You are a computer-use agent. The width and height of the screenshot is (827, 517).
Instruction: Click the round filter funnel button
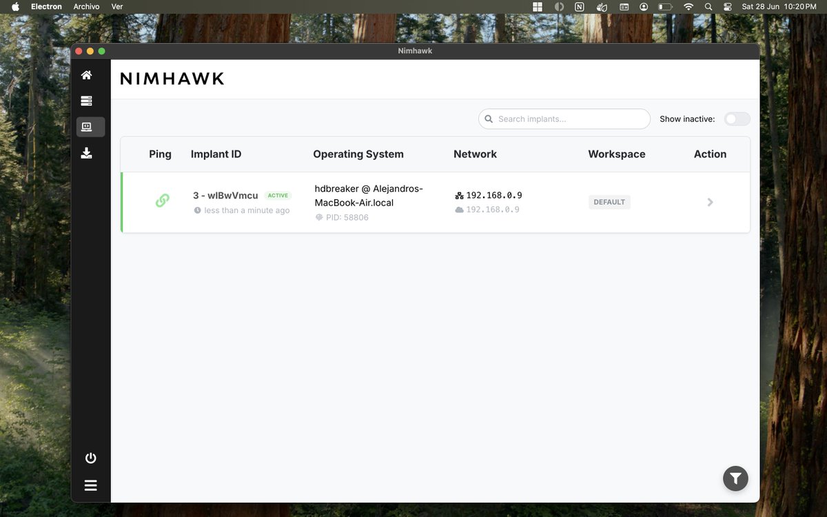tap(735, 478)
